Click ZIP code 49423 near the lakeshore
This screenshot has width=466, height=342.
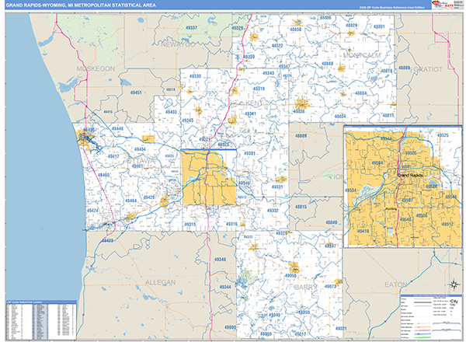(107, 240)
